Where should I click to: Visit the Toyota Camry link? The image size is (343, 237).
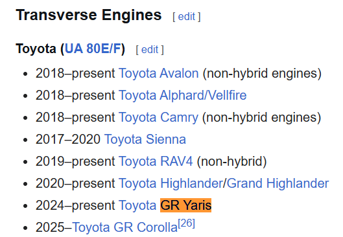click(158, 117)
